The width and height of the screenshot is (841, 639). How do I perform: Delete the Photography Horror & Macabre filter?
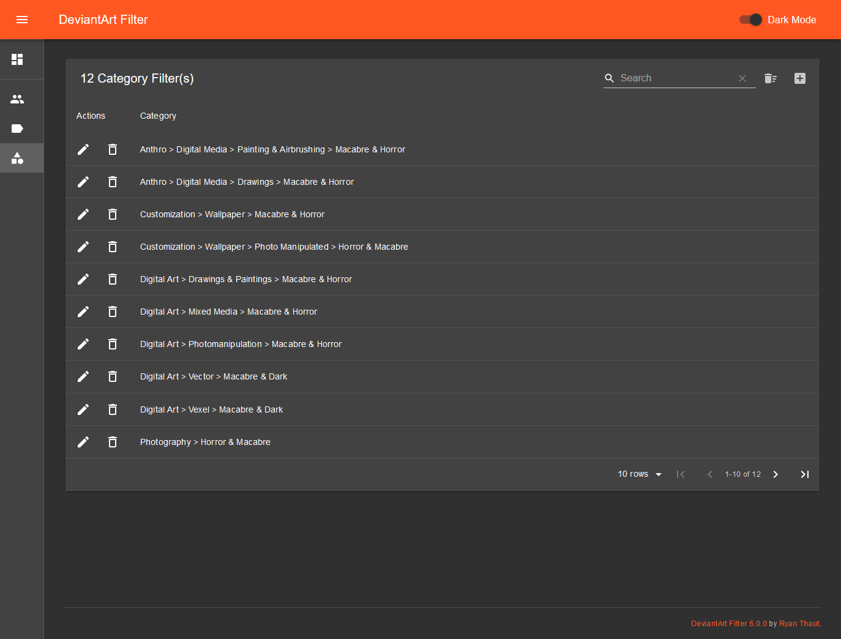tap(113, 442)
